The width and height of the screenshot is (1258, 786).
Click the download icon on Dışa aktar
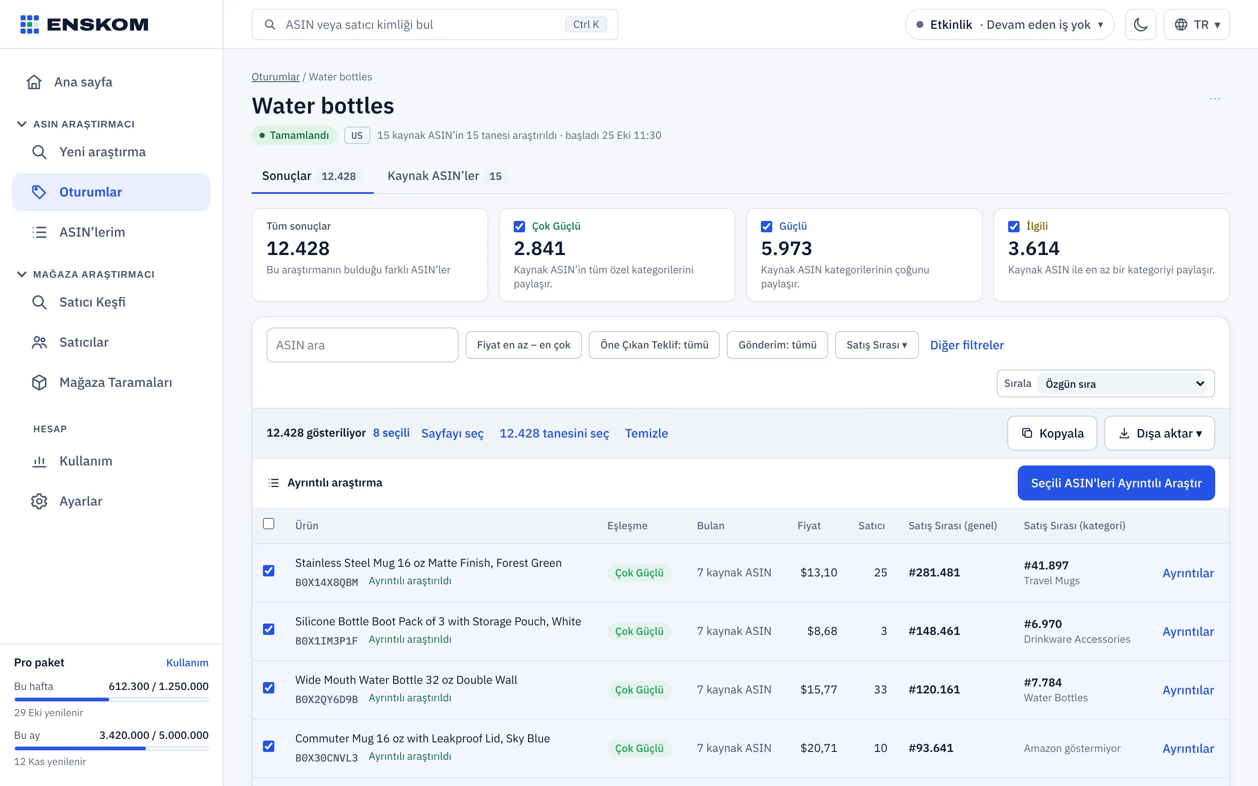1124,433
